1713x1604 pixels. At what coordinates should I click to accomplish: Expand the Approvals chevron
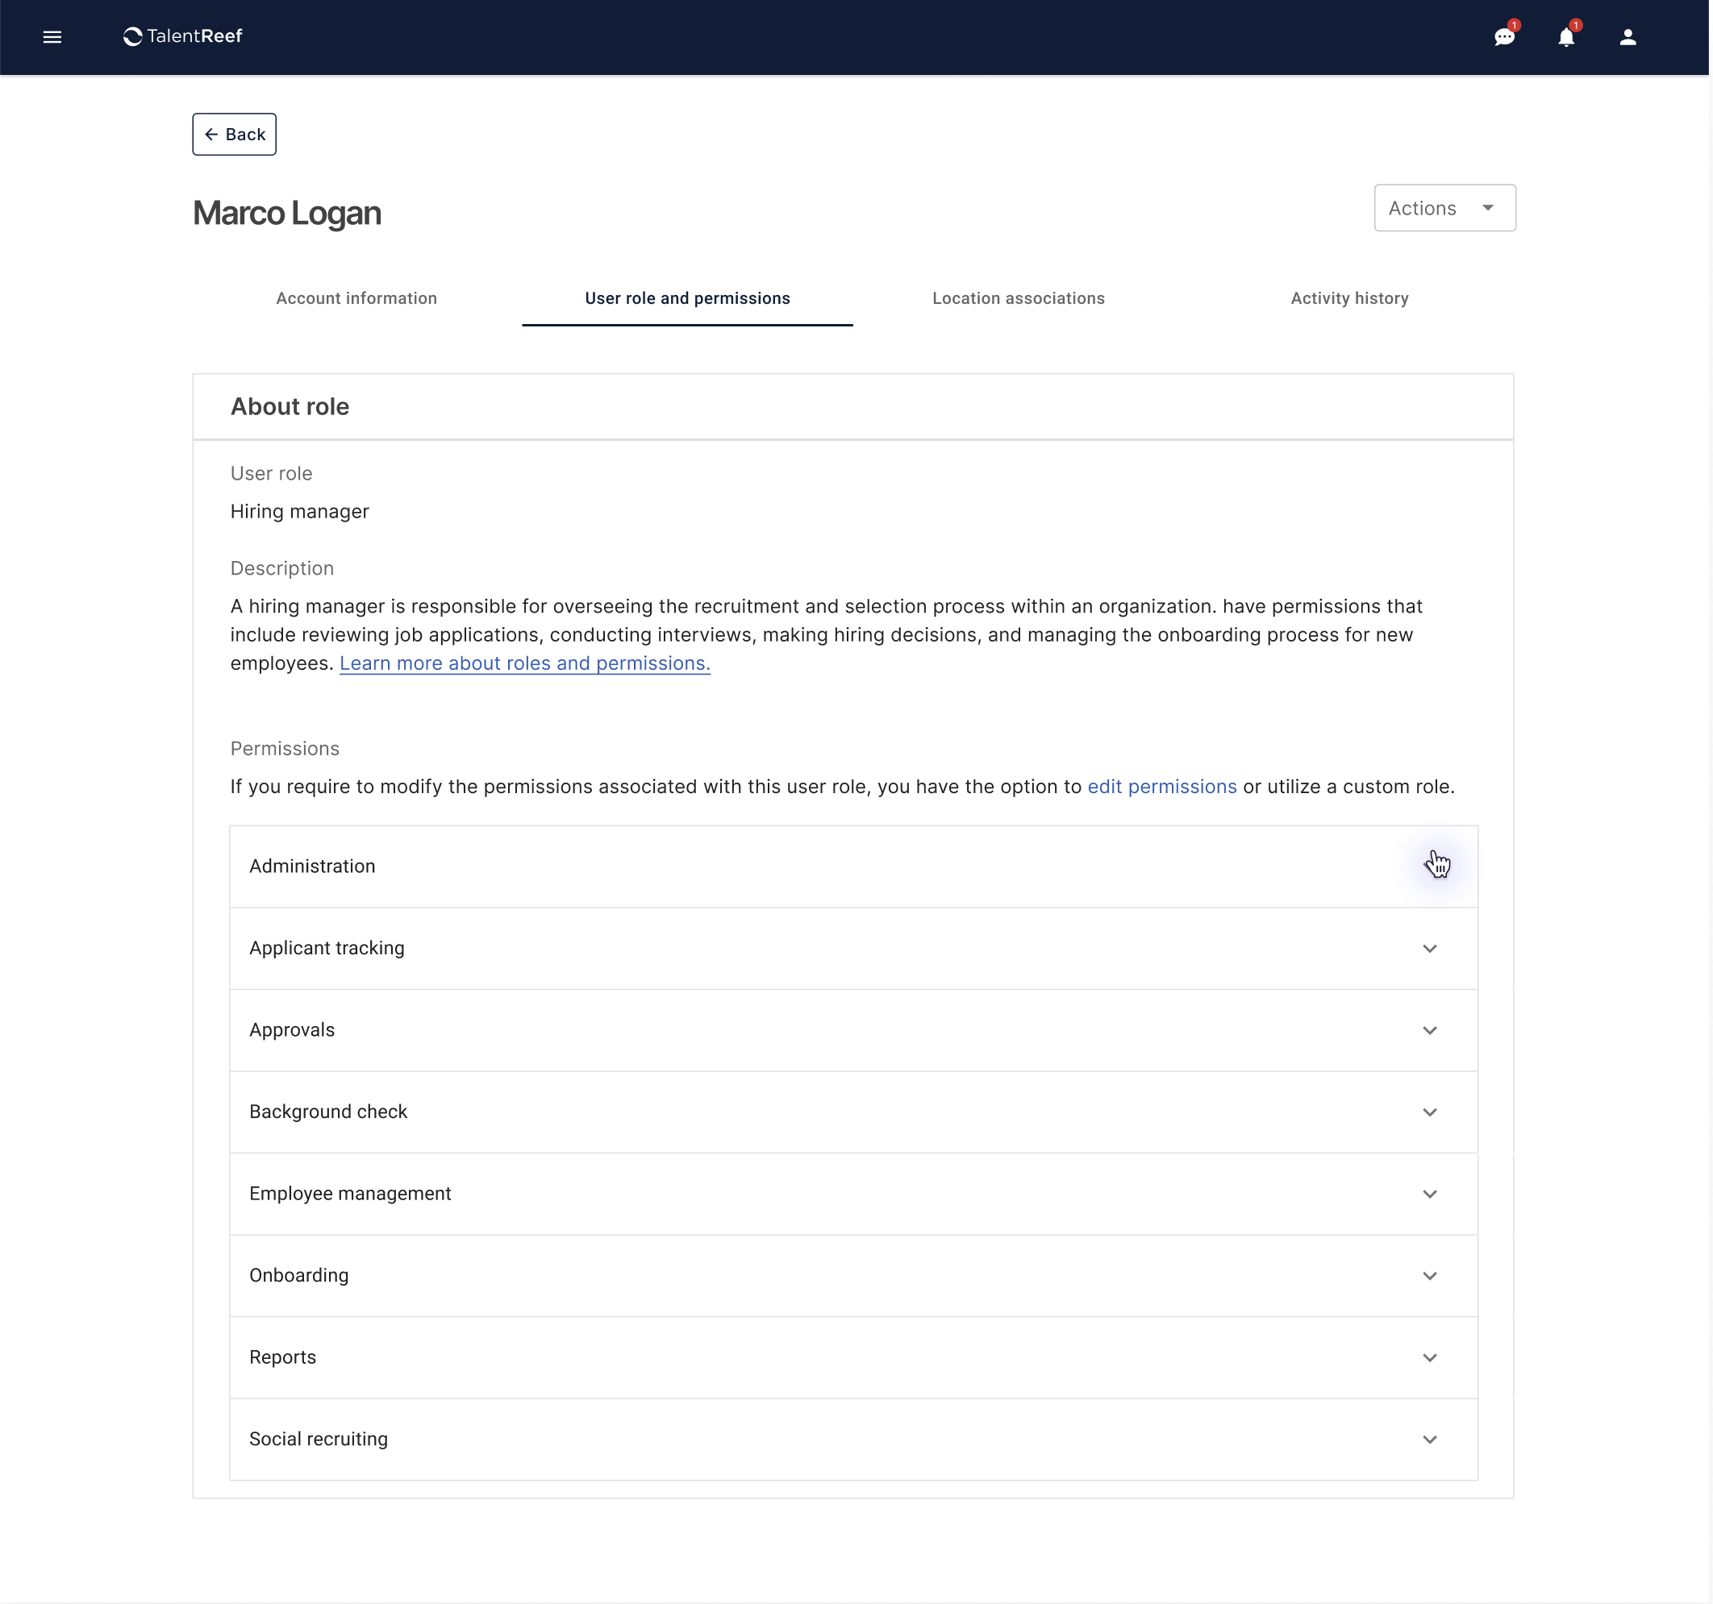[x=1429, y=1030]
